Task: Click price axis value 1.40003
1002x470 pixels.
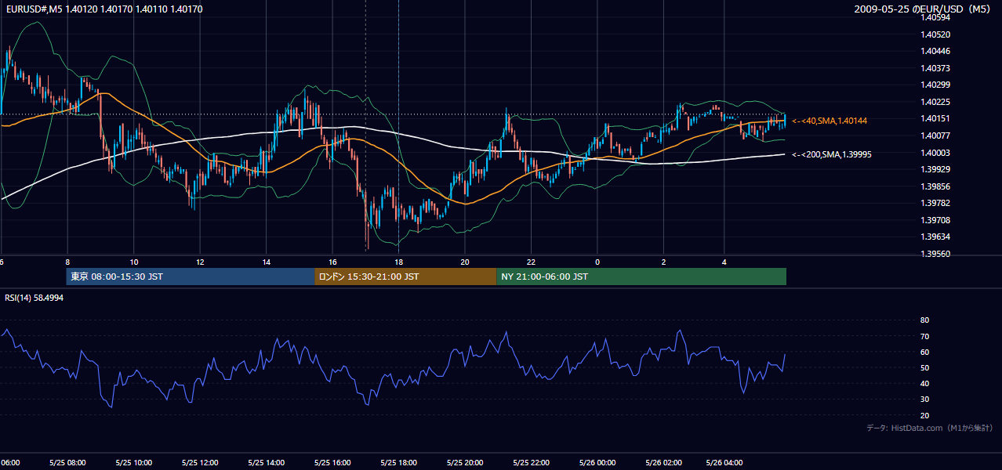Action: point(935,153)
